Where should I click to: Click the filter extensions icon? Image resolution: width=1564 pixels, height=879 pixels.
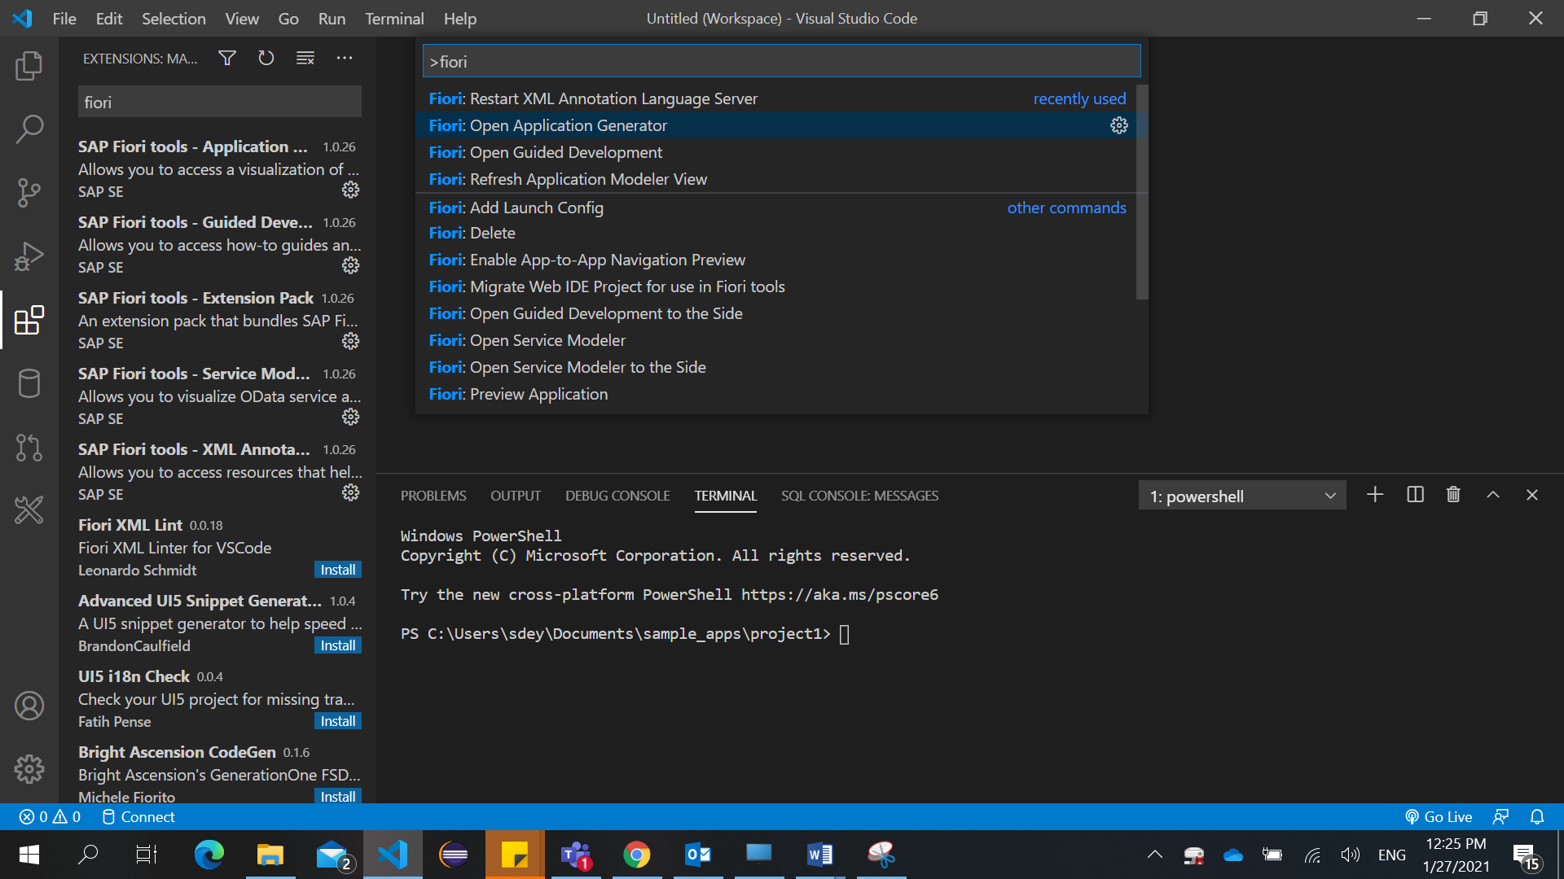227,58
